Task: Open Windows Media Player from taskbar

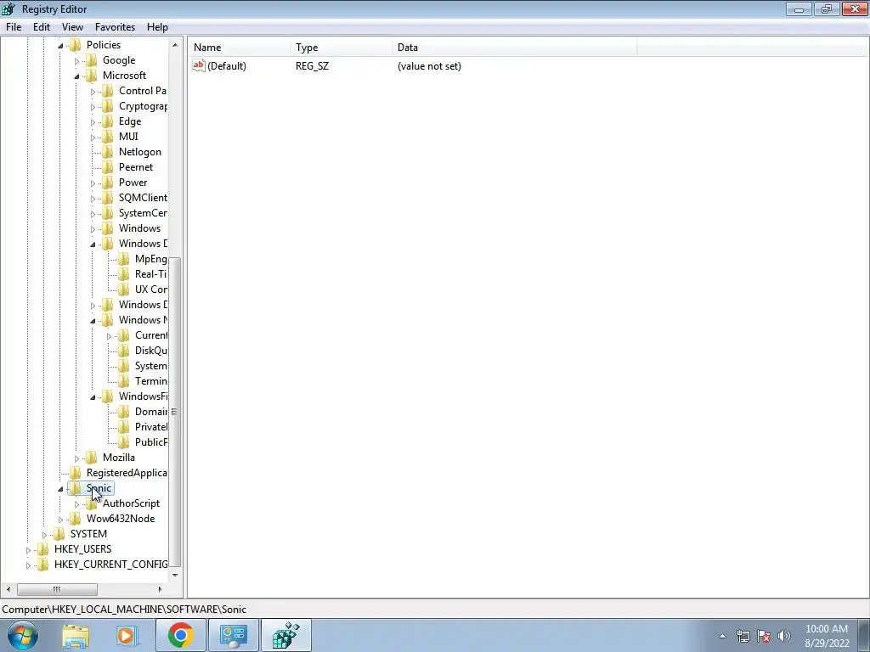Action: [127, 635]
